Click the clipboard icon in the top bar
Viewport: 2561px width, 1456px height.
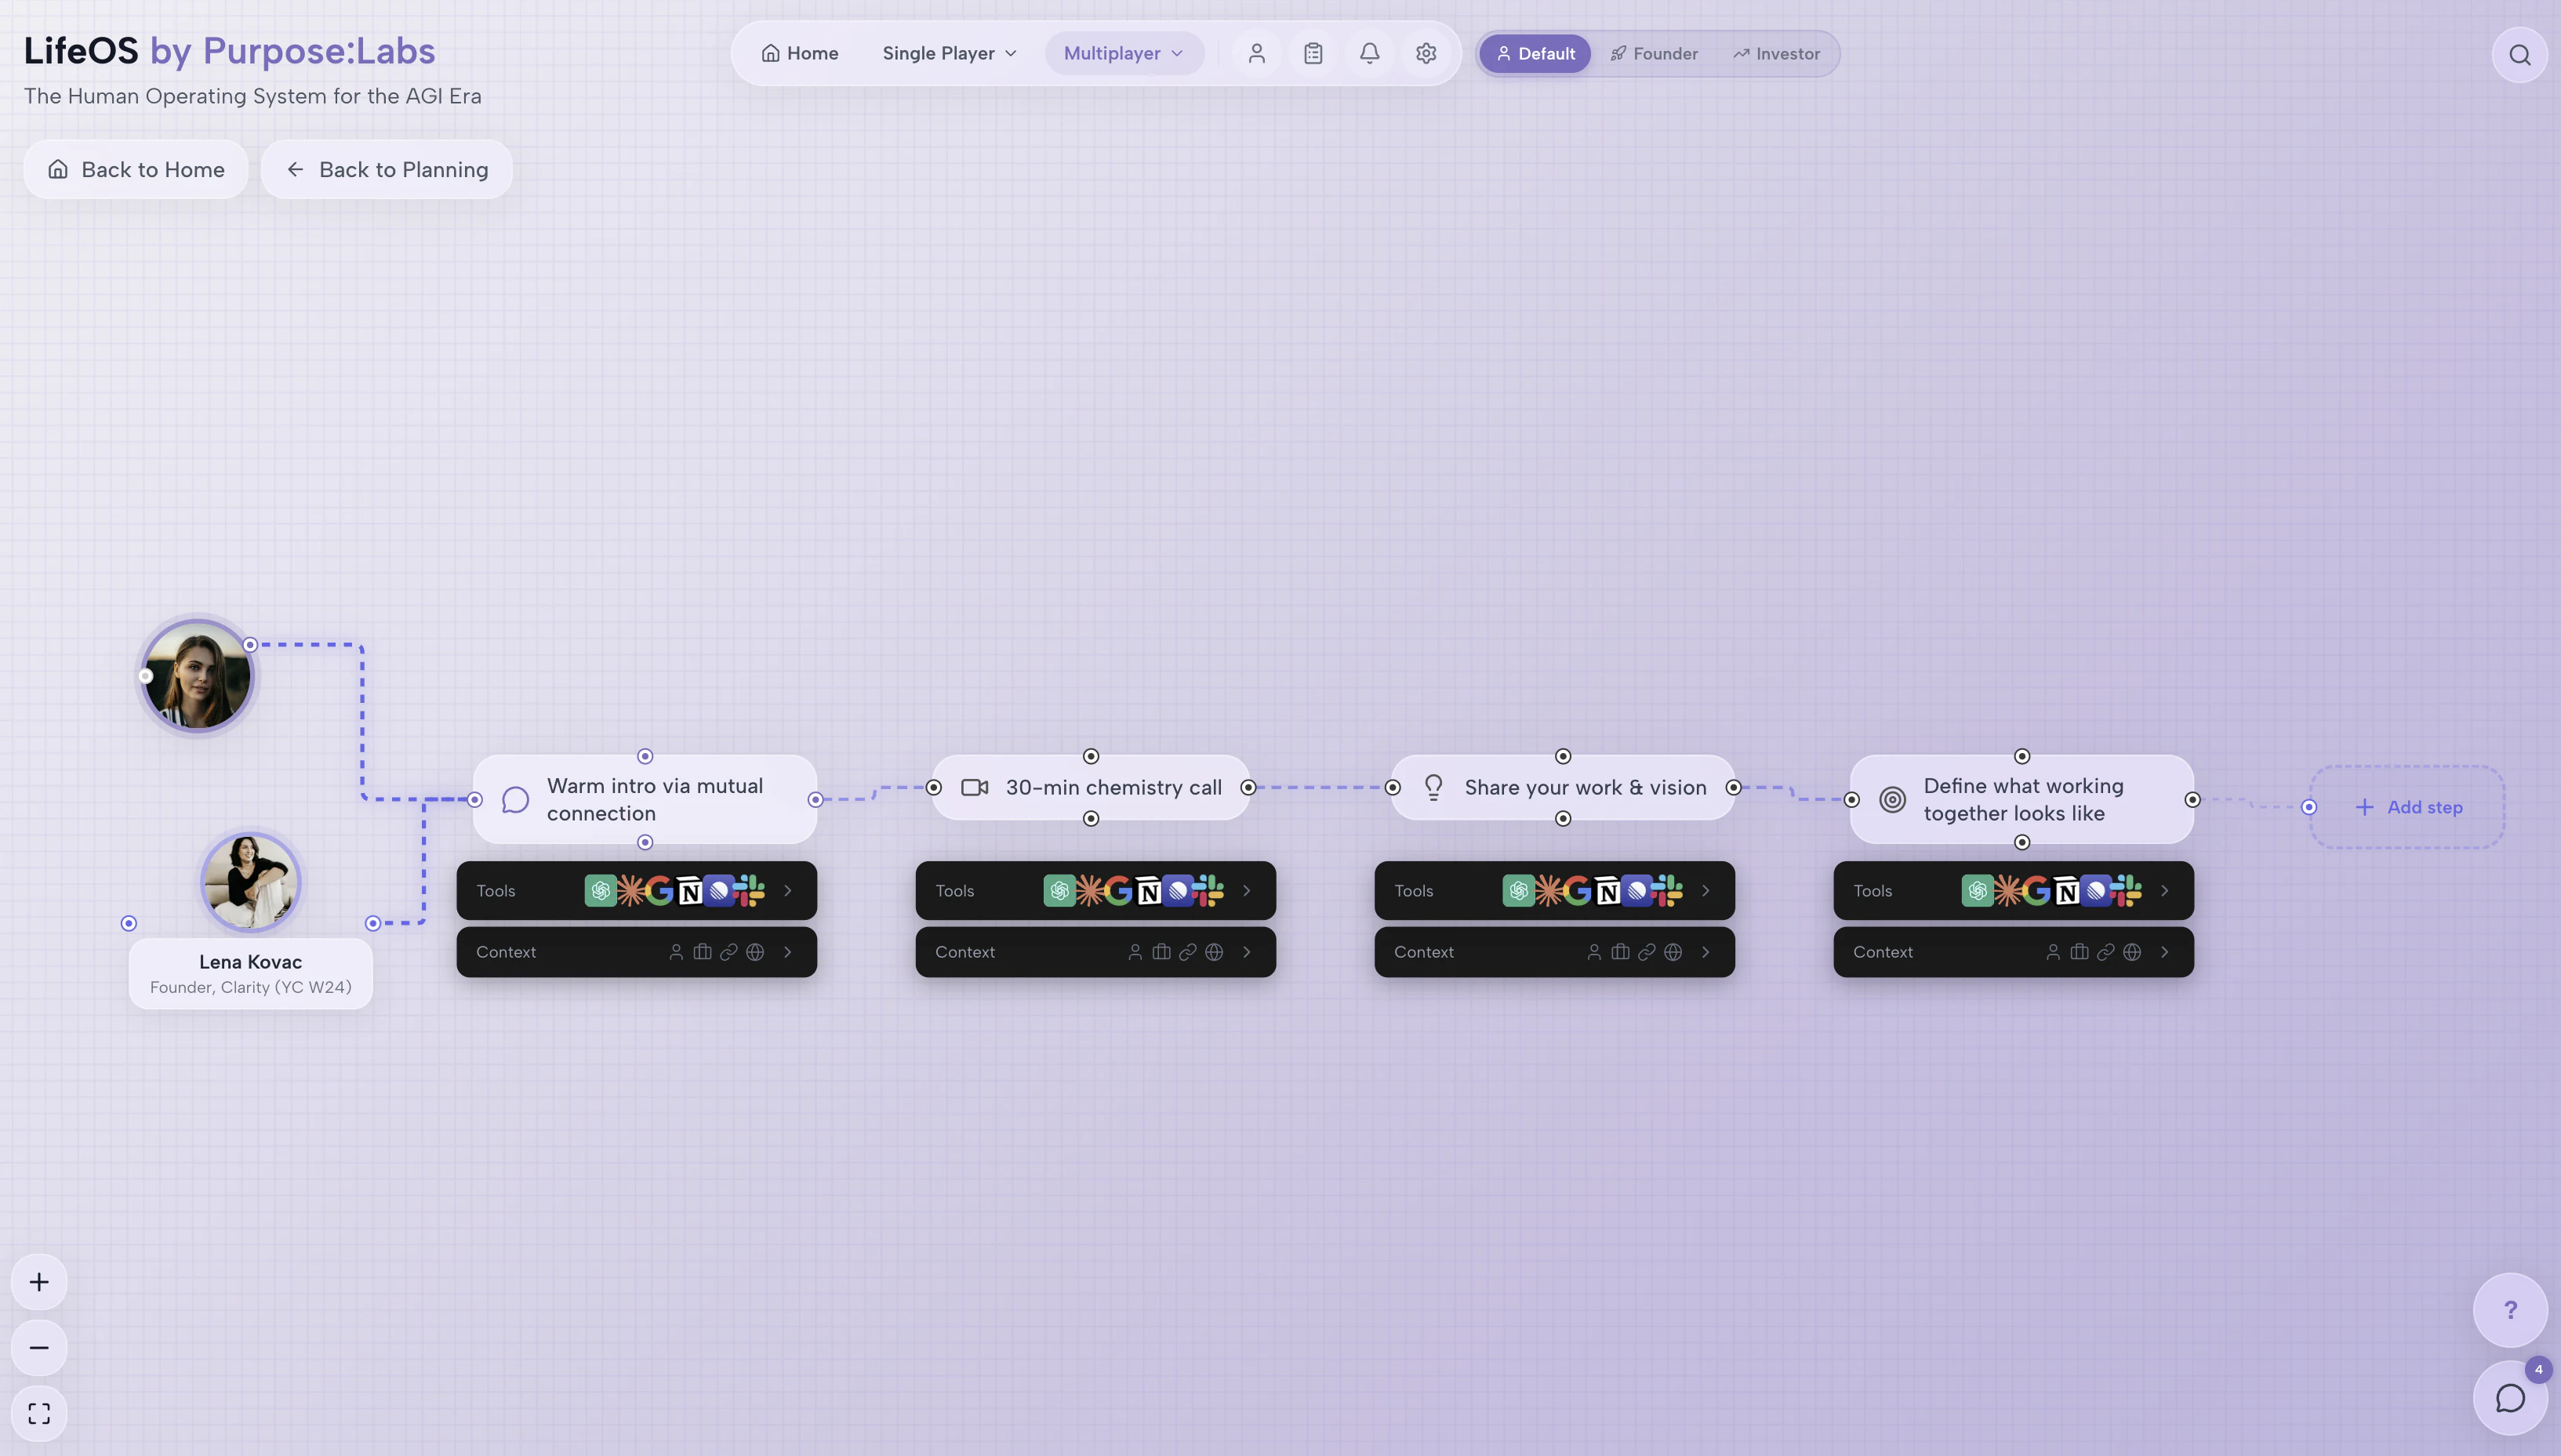(x=1313, y=53)
